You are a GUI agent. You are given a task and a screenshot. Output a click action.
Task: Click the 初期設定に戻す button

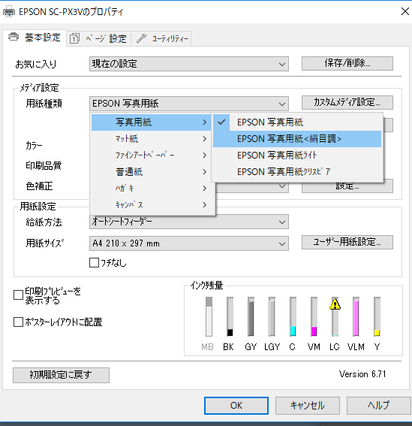point(61,375)
